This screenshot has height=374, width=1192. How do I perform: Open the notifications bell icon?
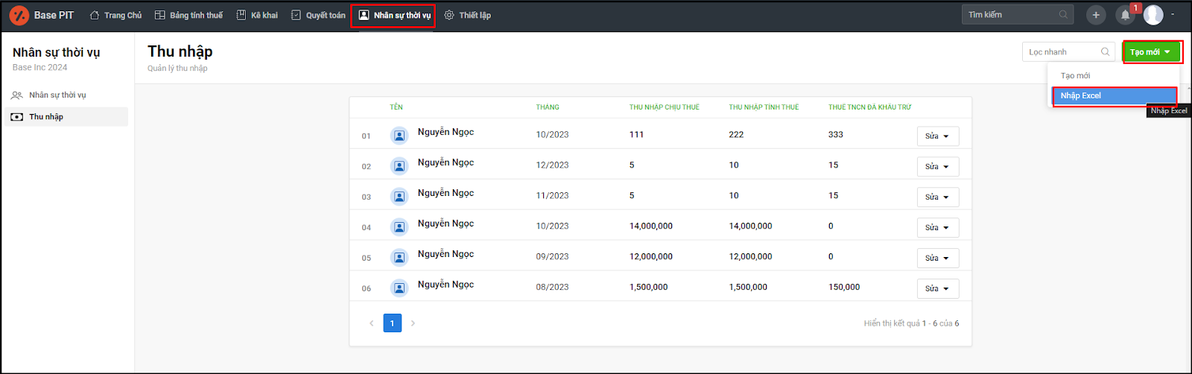pyautogui.click(x=1125, y=15)
